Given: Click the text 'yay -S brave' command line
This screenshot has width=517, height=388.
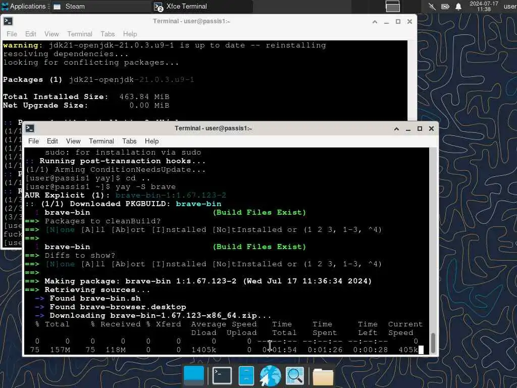Looking at the screenshot, I should [x=146, y=187].
